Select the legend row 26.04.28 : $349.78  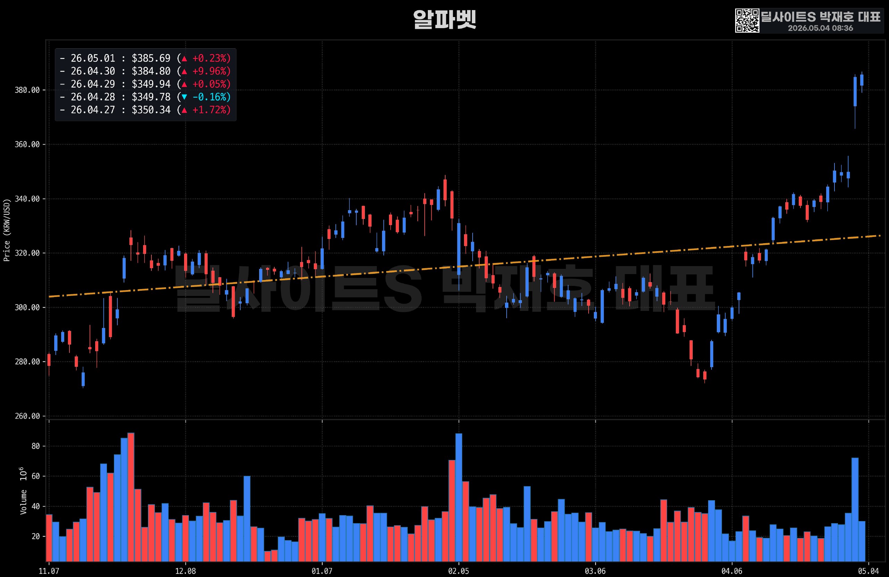[x=145, y=97]
